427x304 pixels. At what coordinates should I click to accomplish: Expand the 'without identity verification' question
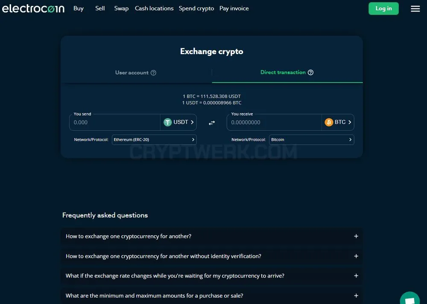(212, 256)
